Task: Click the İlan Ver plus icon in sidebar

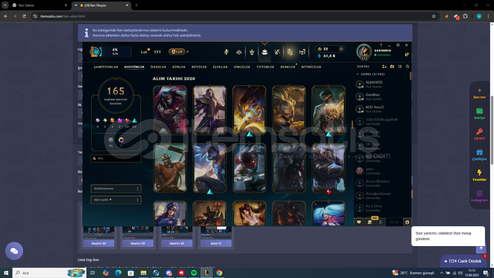Action: coord(480,90)
